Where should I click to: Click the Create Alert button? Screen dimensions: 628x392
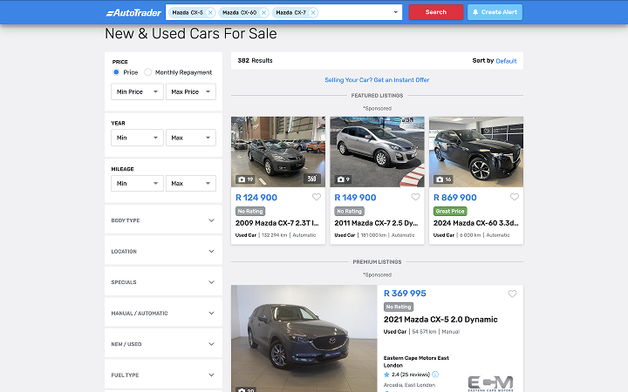pos(495,12)
